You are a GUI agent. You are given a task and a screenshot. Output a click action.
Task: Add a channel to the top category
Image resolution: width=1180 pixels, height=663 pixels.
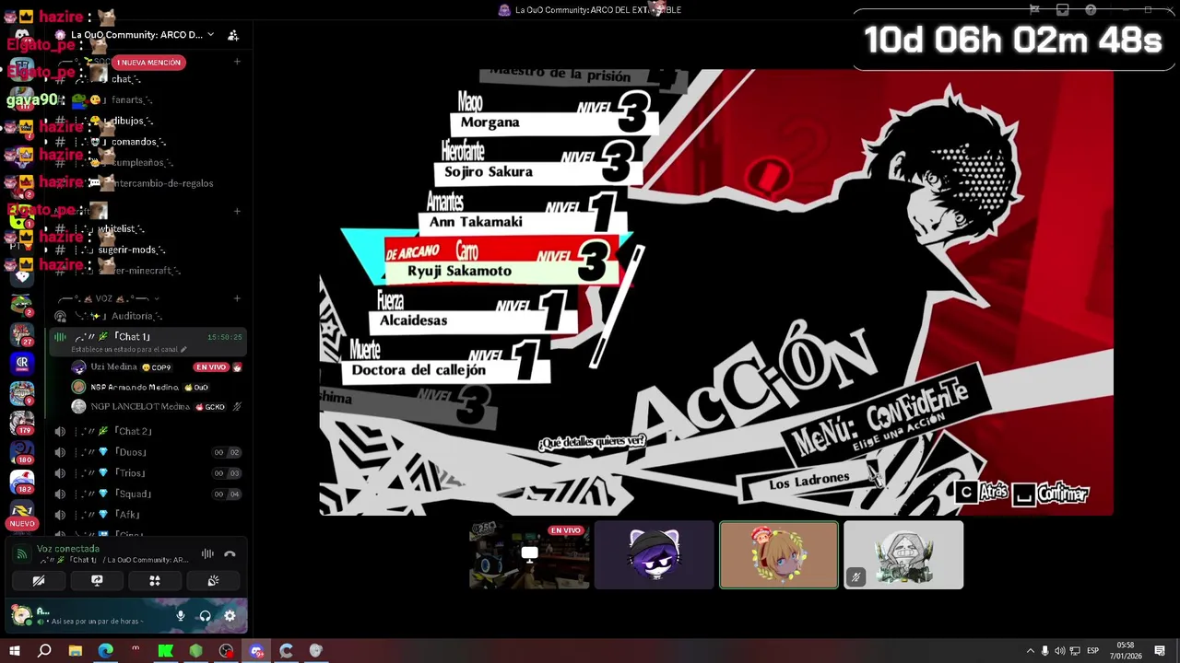point(237,62)
